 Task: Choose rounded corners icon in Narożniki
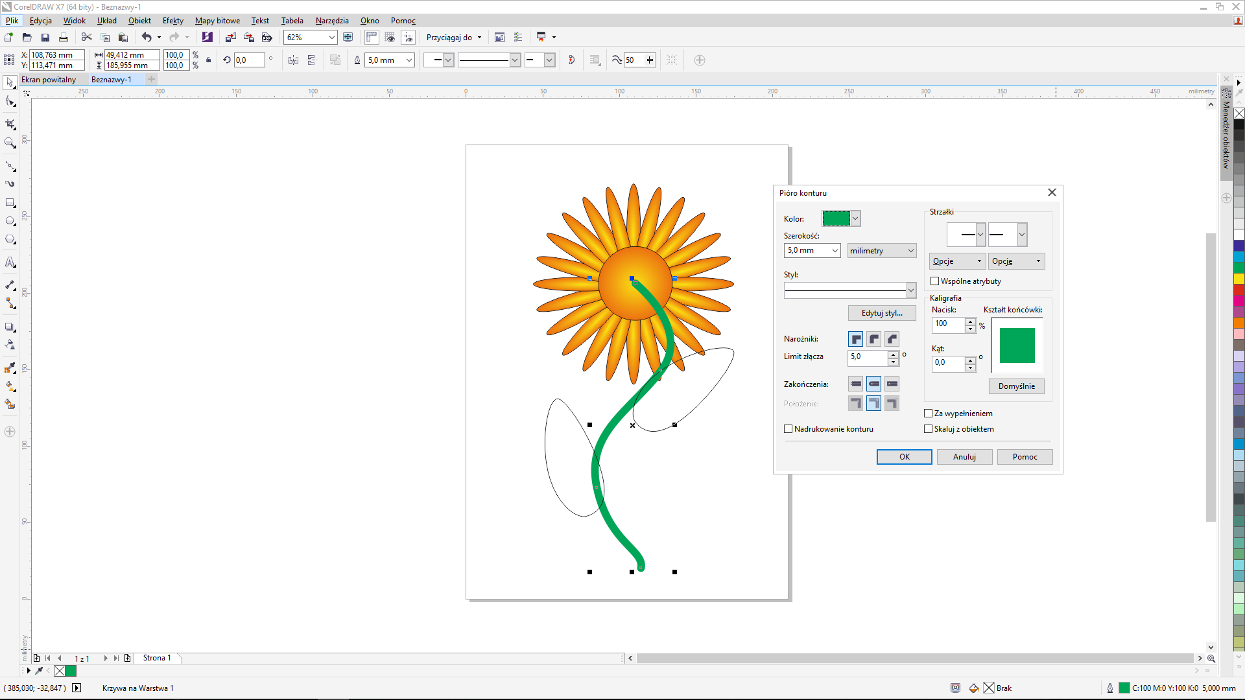(x=874, y=339)
